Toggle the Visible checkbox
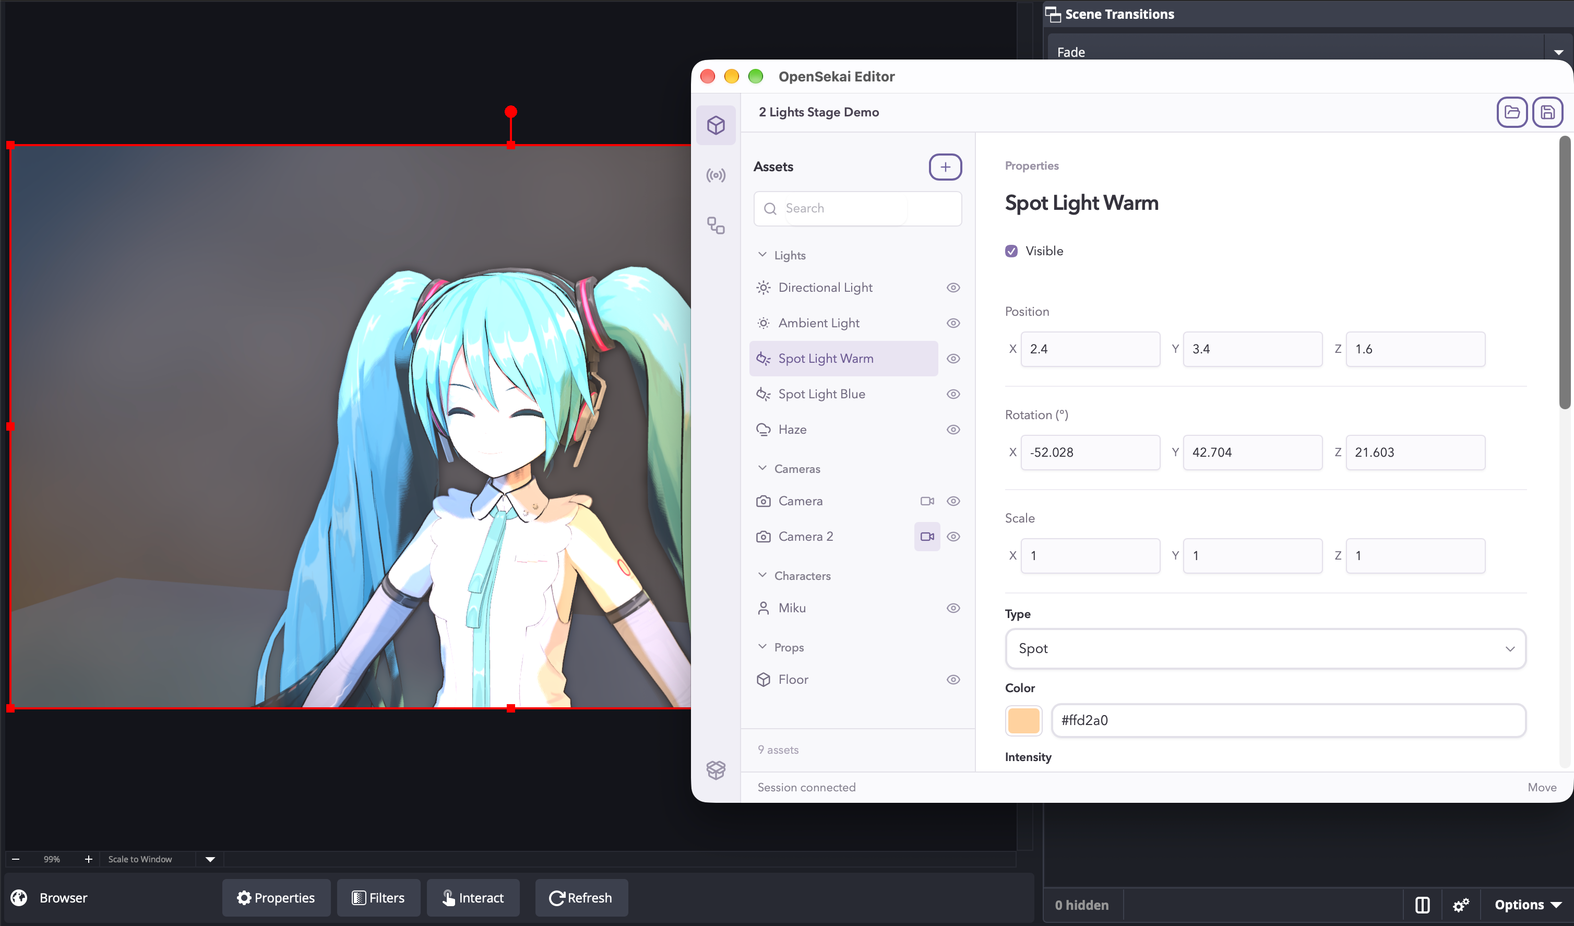The image size is (1574, 926). pyautogui.click(x=1011, y=251)
